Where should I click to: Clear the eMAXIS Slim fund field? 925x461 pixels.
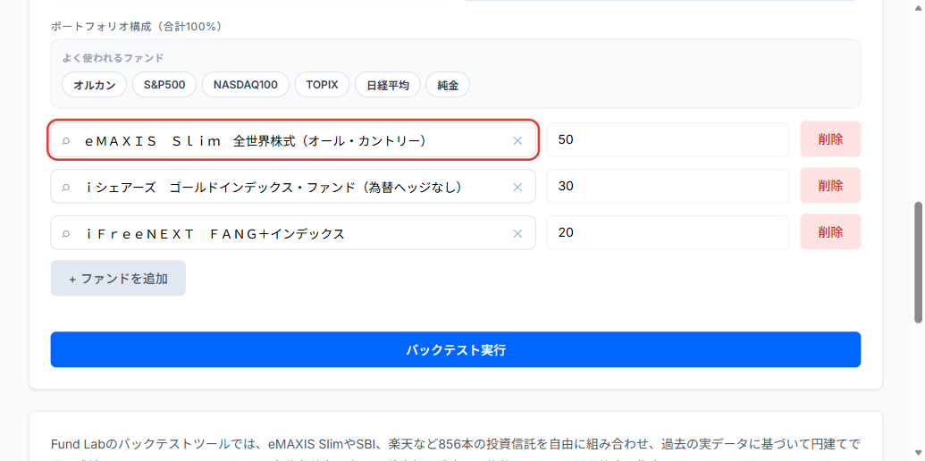pos(517,140)
